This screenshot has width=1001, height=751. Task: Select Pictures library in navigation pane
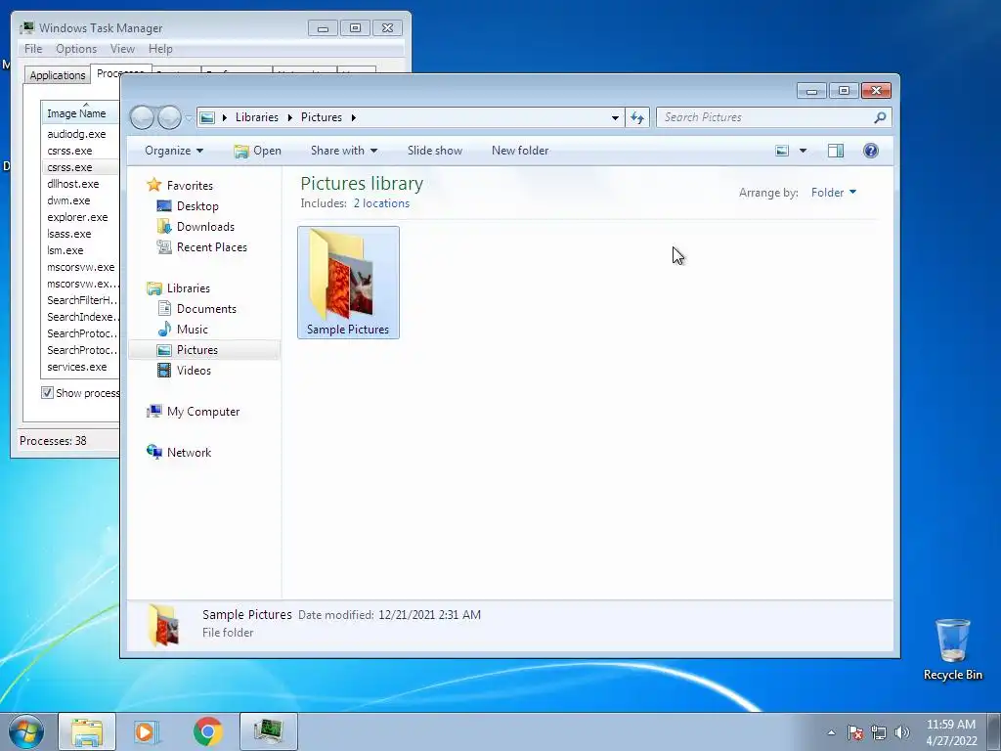pyautogui.click(x=196, y=350)
